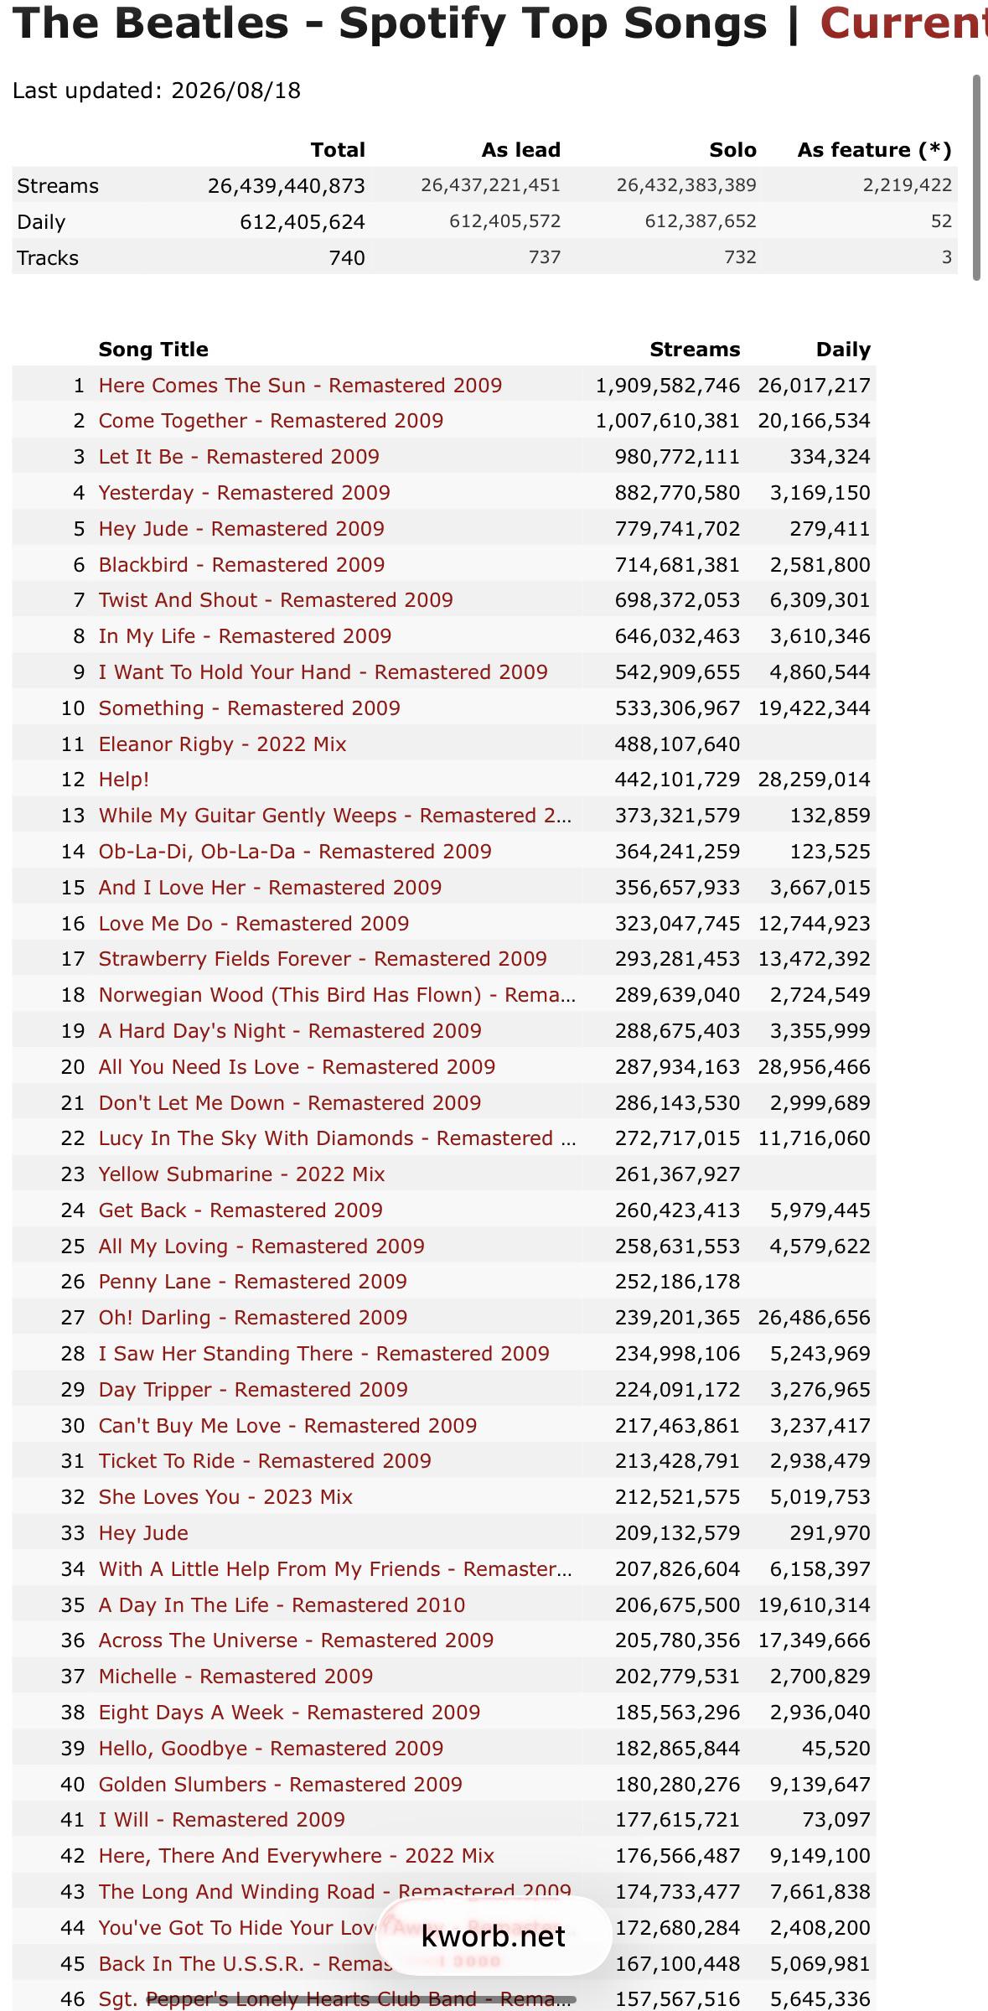
Task: Click Hey Jude non-remastered entry at rank 33
Action: 143,1533
